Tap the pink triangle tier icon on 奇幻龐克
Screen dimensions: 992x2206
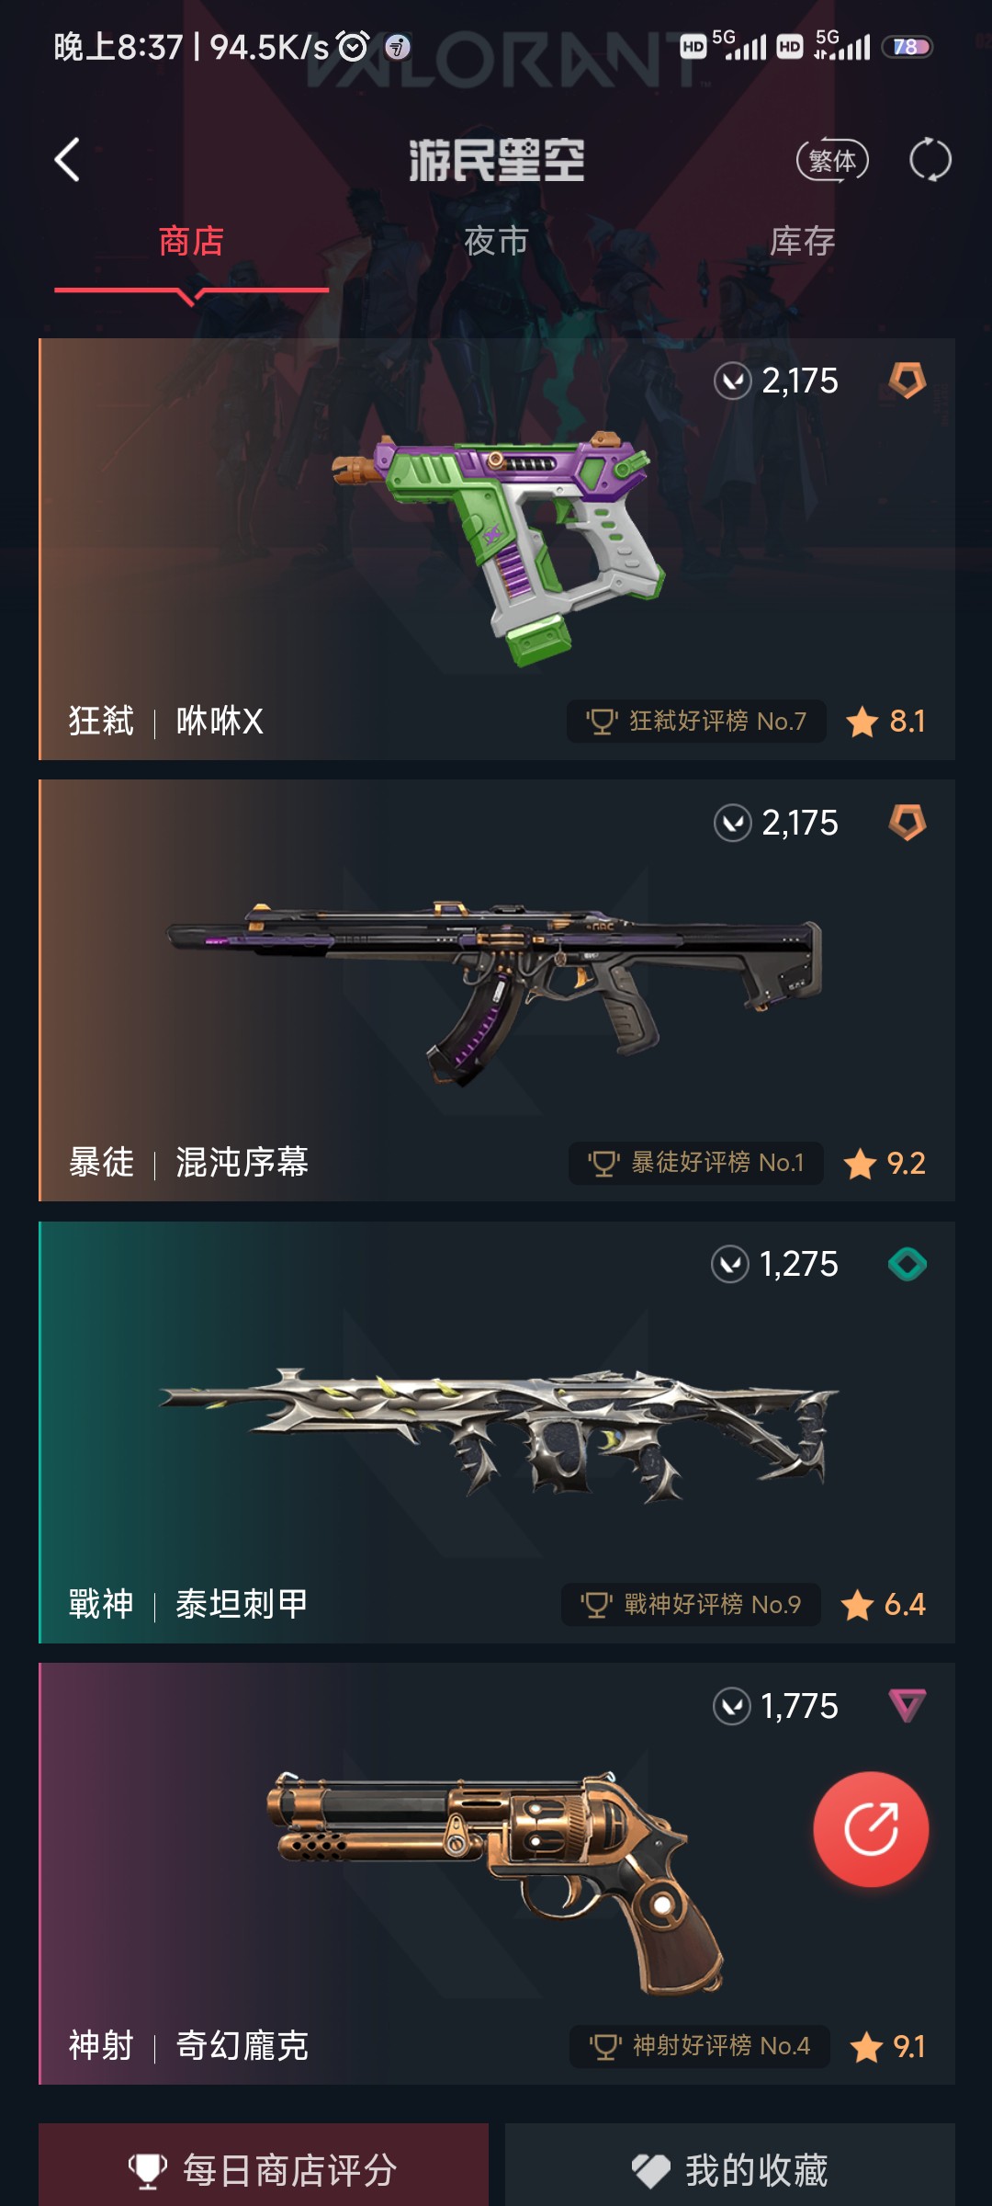[907, 1706]
